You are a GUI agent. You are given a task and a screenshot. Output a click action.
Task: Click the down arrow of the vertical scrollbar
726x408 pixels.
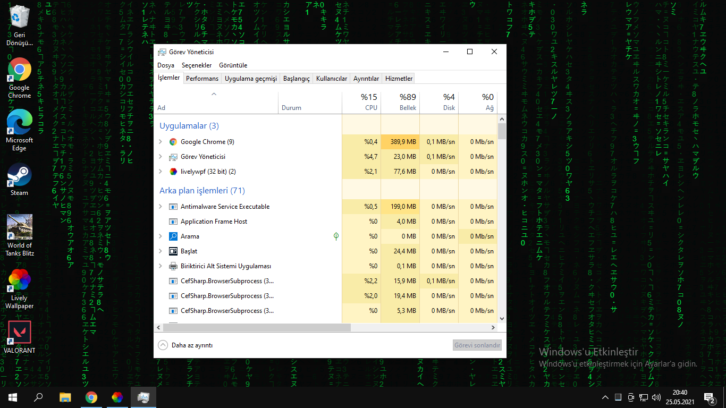click(x=502, y=318)
